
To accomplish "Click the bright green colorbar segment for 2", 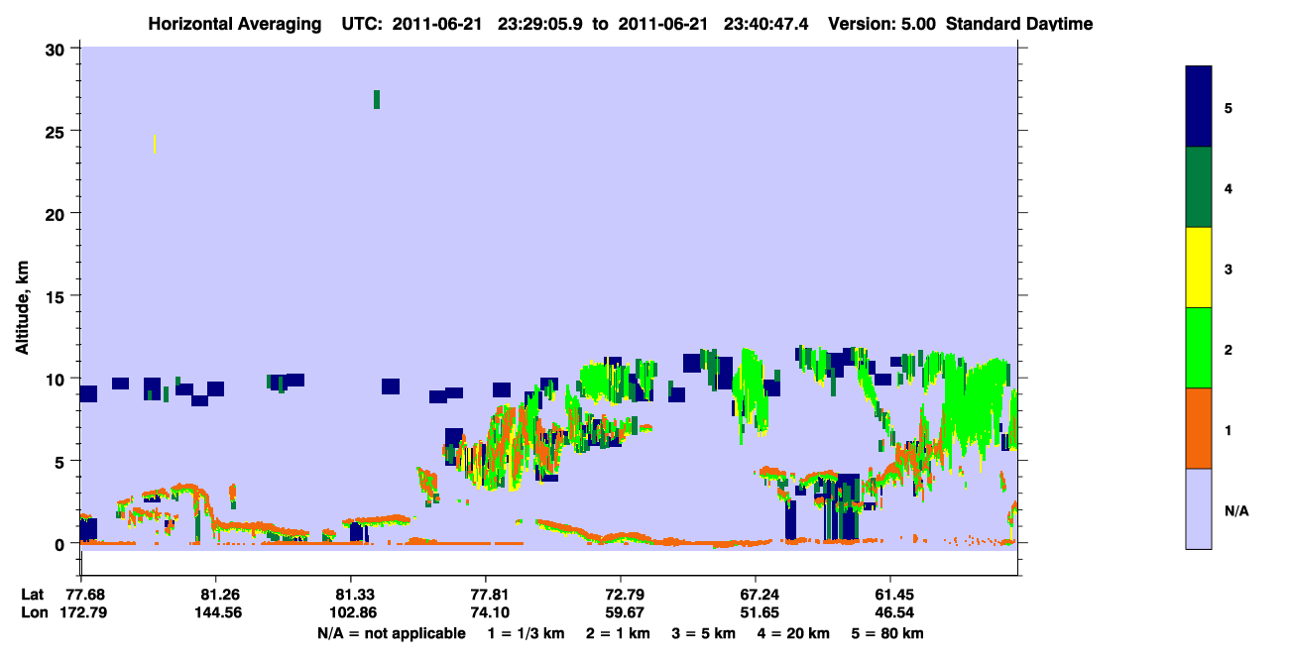I will coord(1199,348).
